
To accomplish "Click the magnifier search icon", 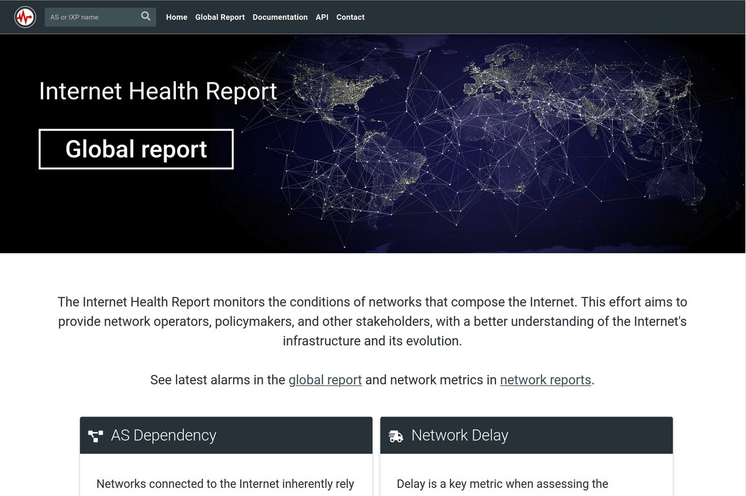I will click(145, 17).
